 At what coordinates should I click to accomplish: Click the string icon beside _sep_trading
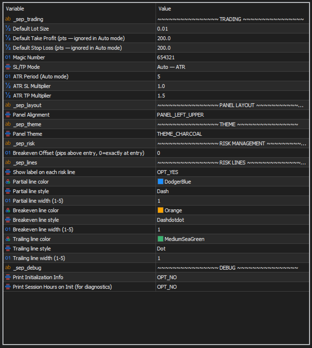click(x=8, y=19)
